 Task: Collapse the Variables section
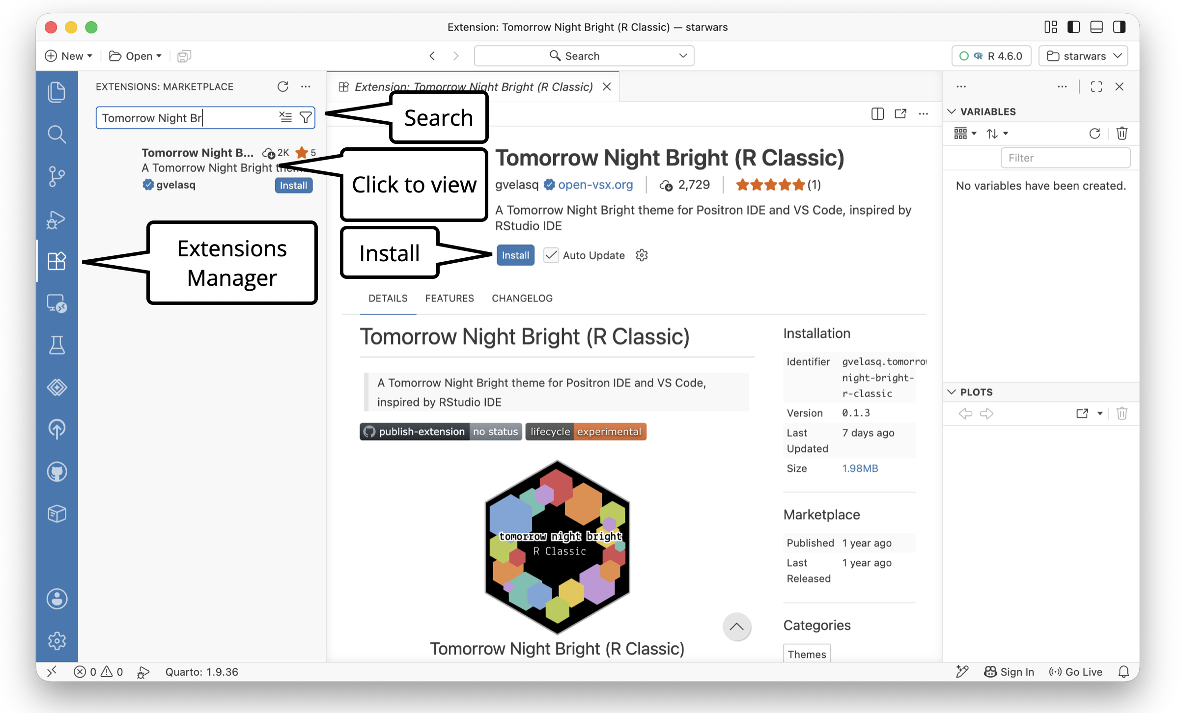click(952, 111)
